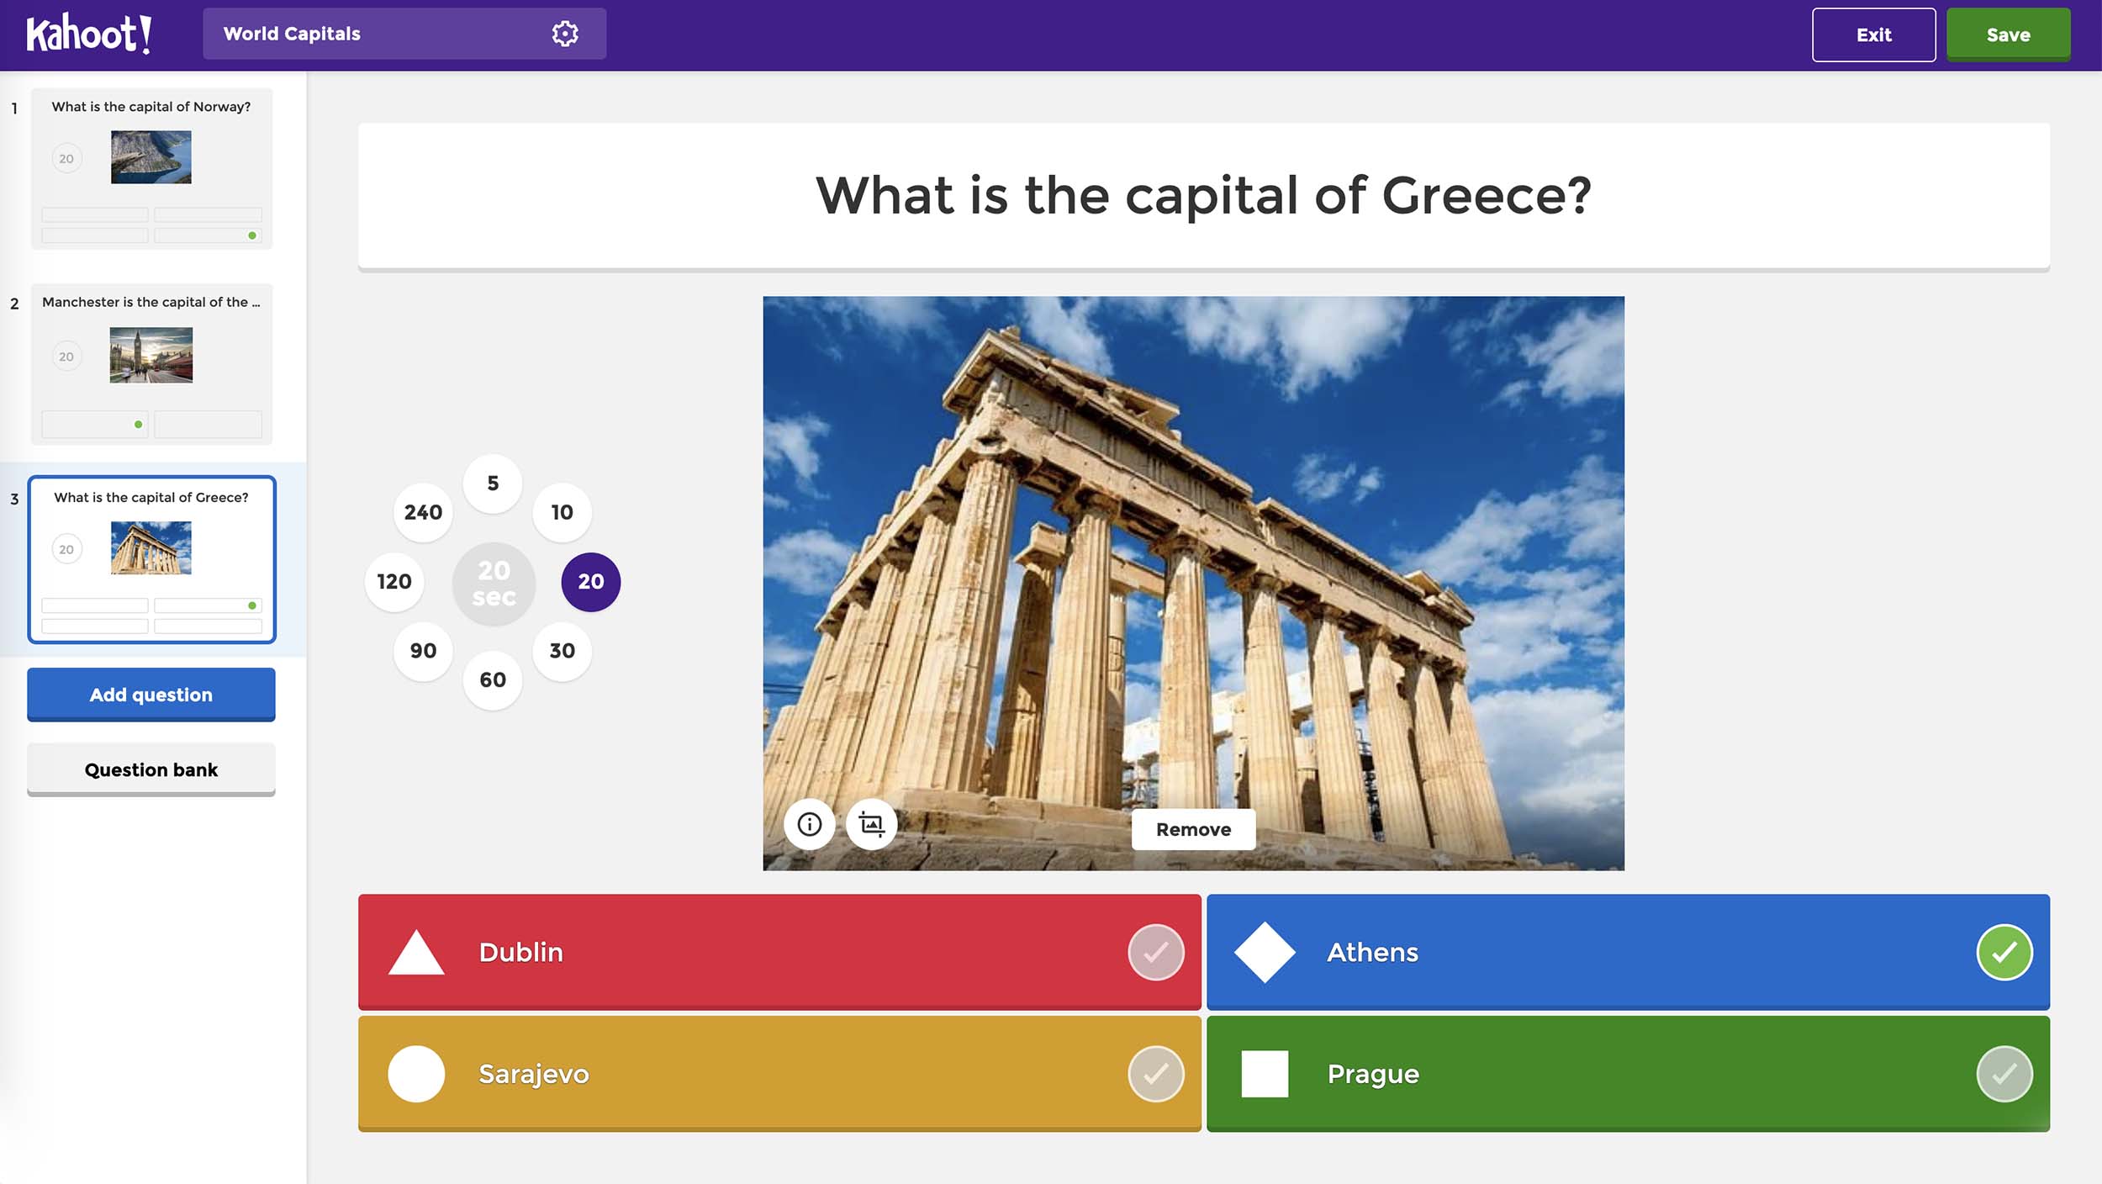Screen dimensions: 2102x1184
Task: Open the Exit option
Action: [x=1874, y=34]
